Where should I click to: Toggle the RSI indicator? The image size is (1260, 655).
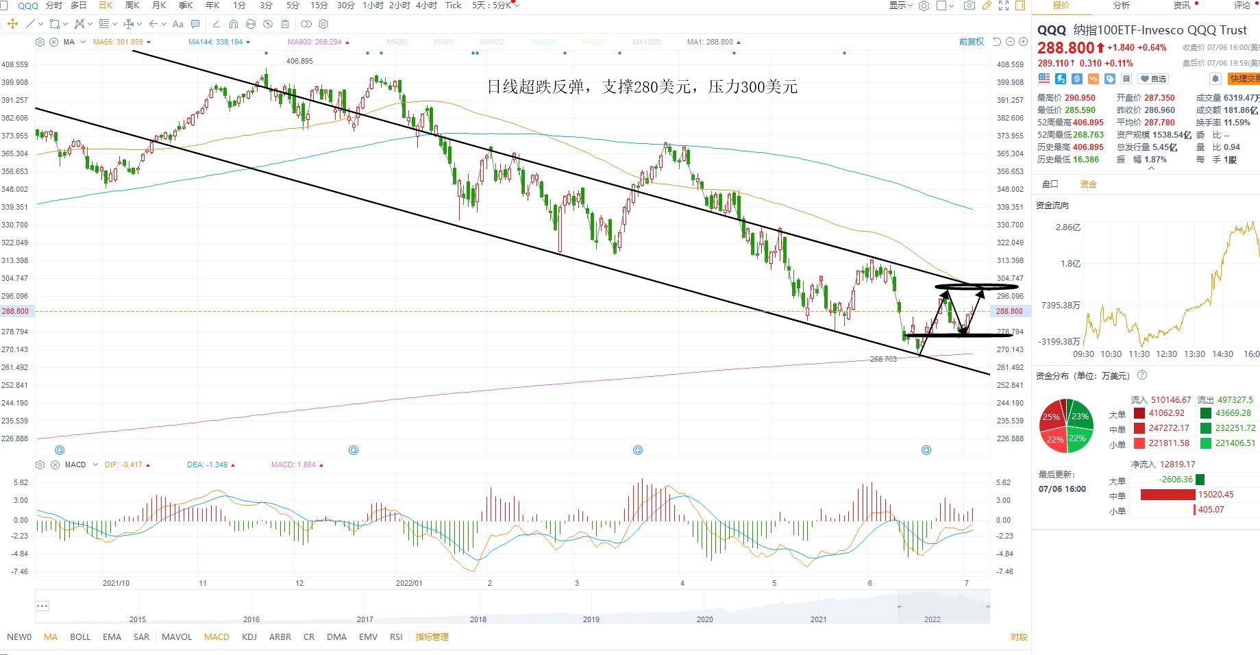tap(396, 637)
